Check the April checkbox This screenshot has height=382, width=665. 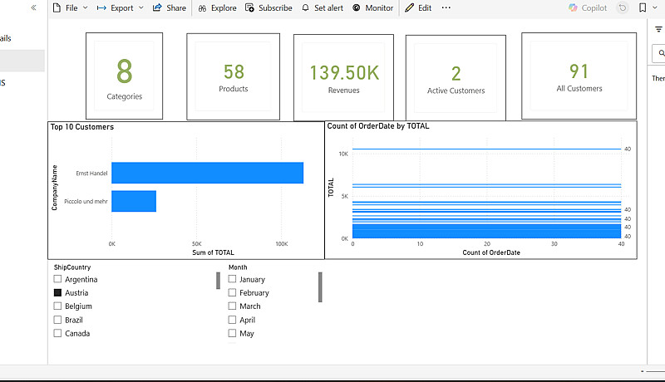coord(232,320)
